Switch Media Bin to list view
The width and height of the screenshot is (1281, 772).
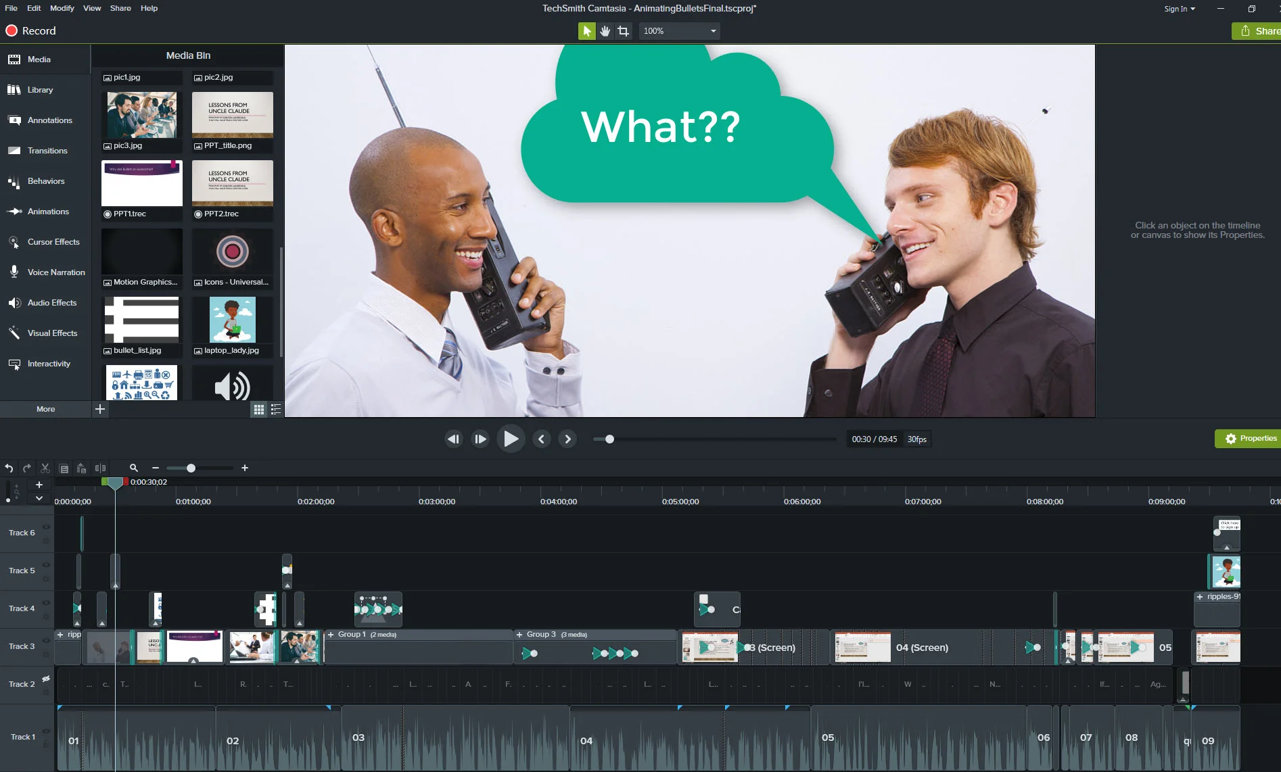coord(276,409)
